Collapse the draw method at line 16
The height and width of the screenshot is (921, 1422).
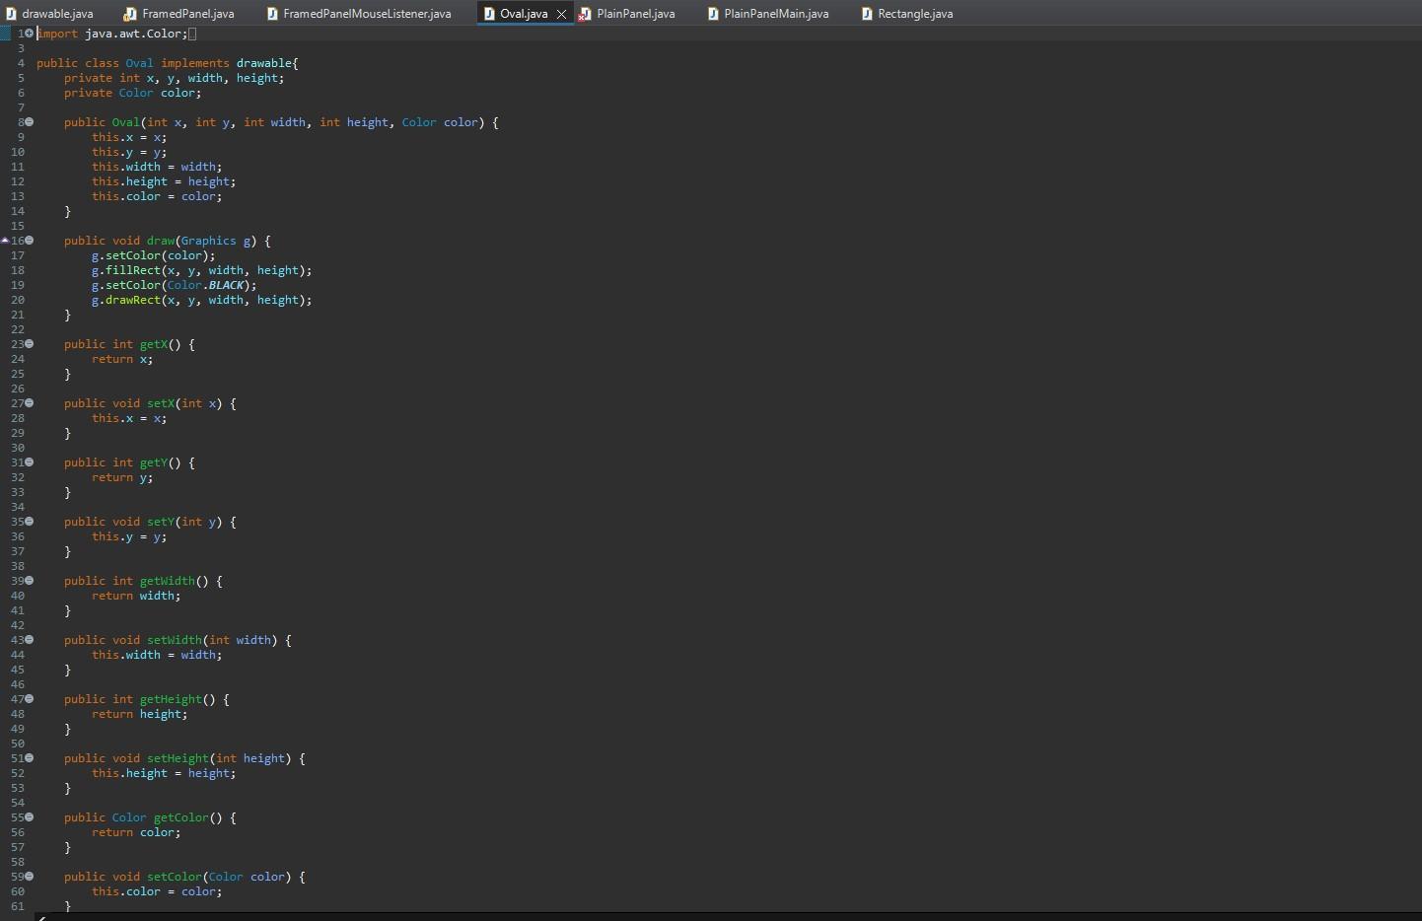click(x=30, y=241)
